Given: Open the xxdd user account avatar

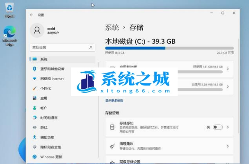Looking at the screenshot, I should tap(37, 30).
